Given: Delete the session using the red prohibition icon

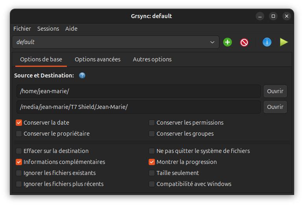Looking at the screenshot, I should point(244,42).
